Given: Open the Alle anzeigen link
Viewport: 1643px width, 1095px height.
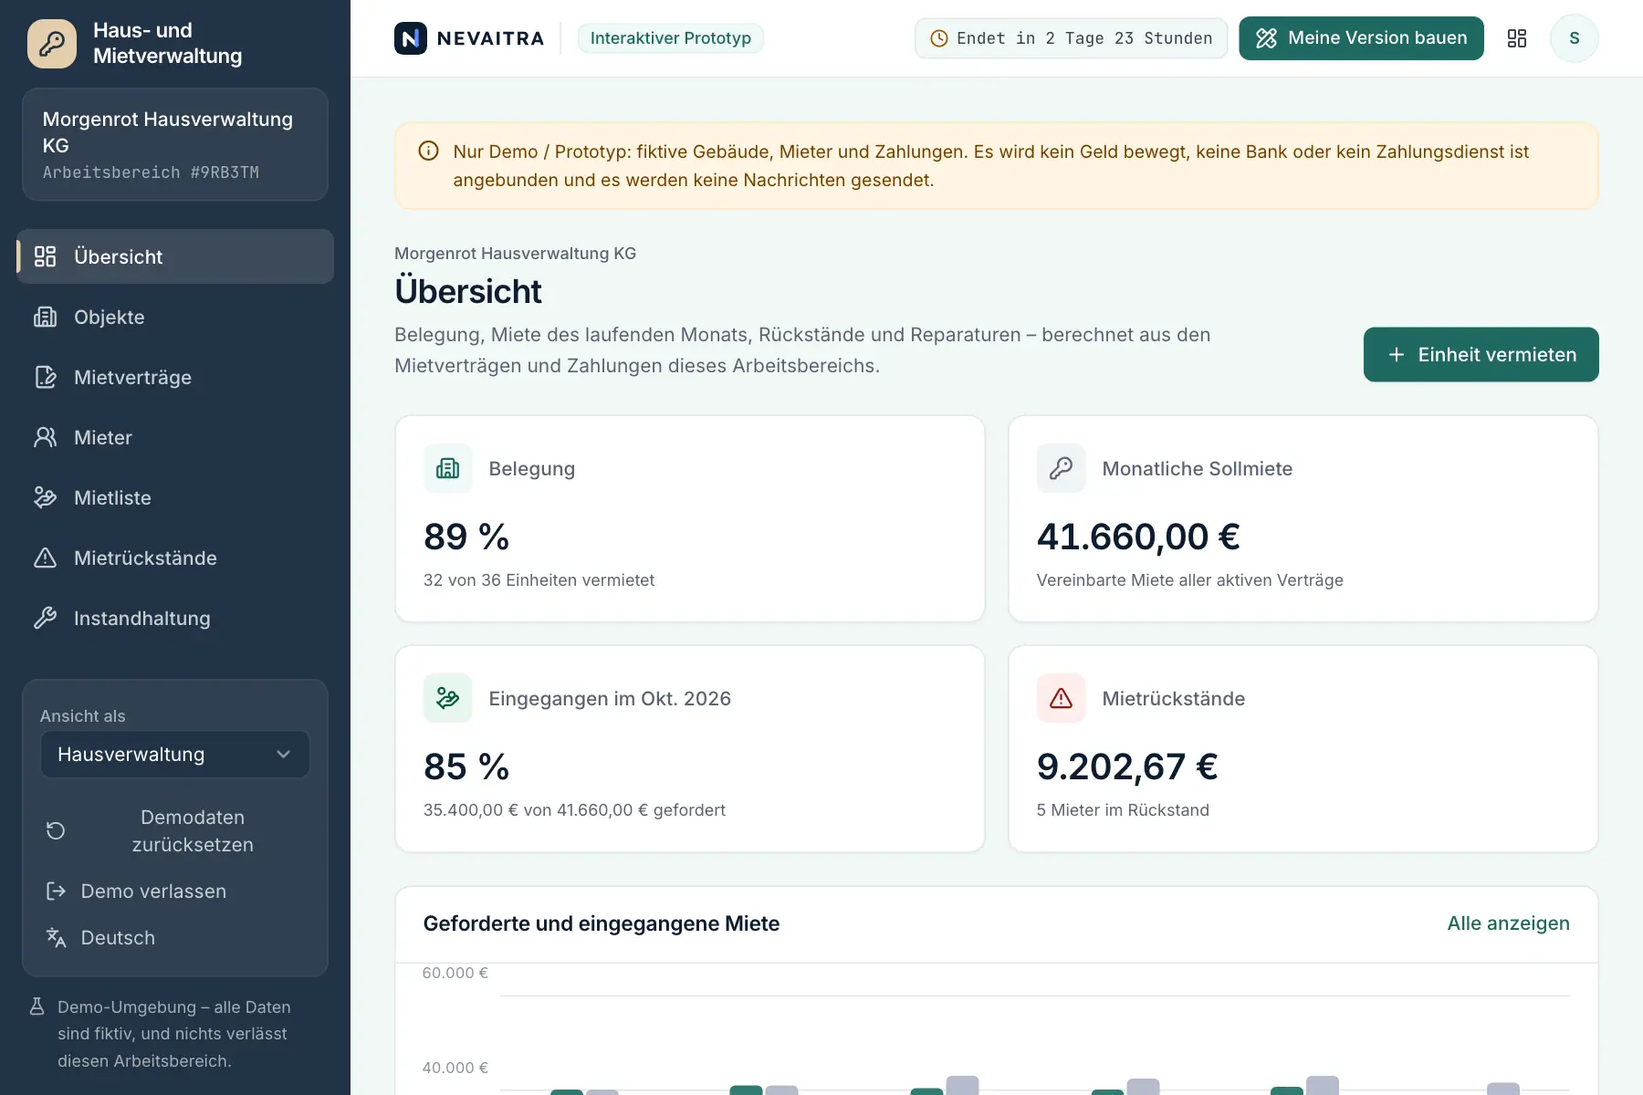Looking at the screenshot, I should (1508, 923).
